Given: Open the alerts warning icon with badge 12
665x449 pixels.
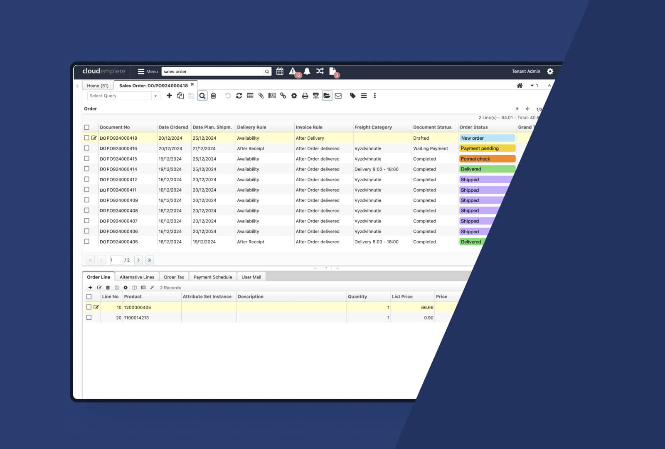Looking at the screenshot, I should (x=293, y=72).
